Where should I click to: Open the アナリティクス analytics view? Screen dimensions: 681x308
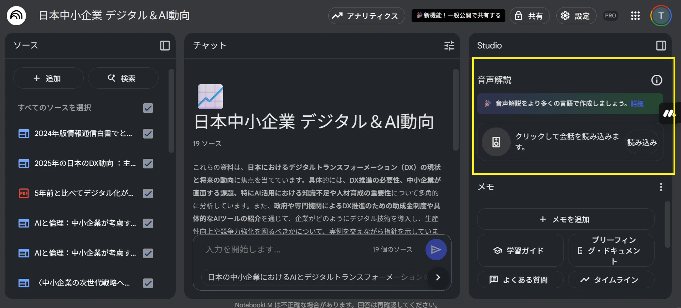pyautogui.click(x=366, y=16)
